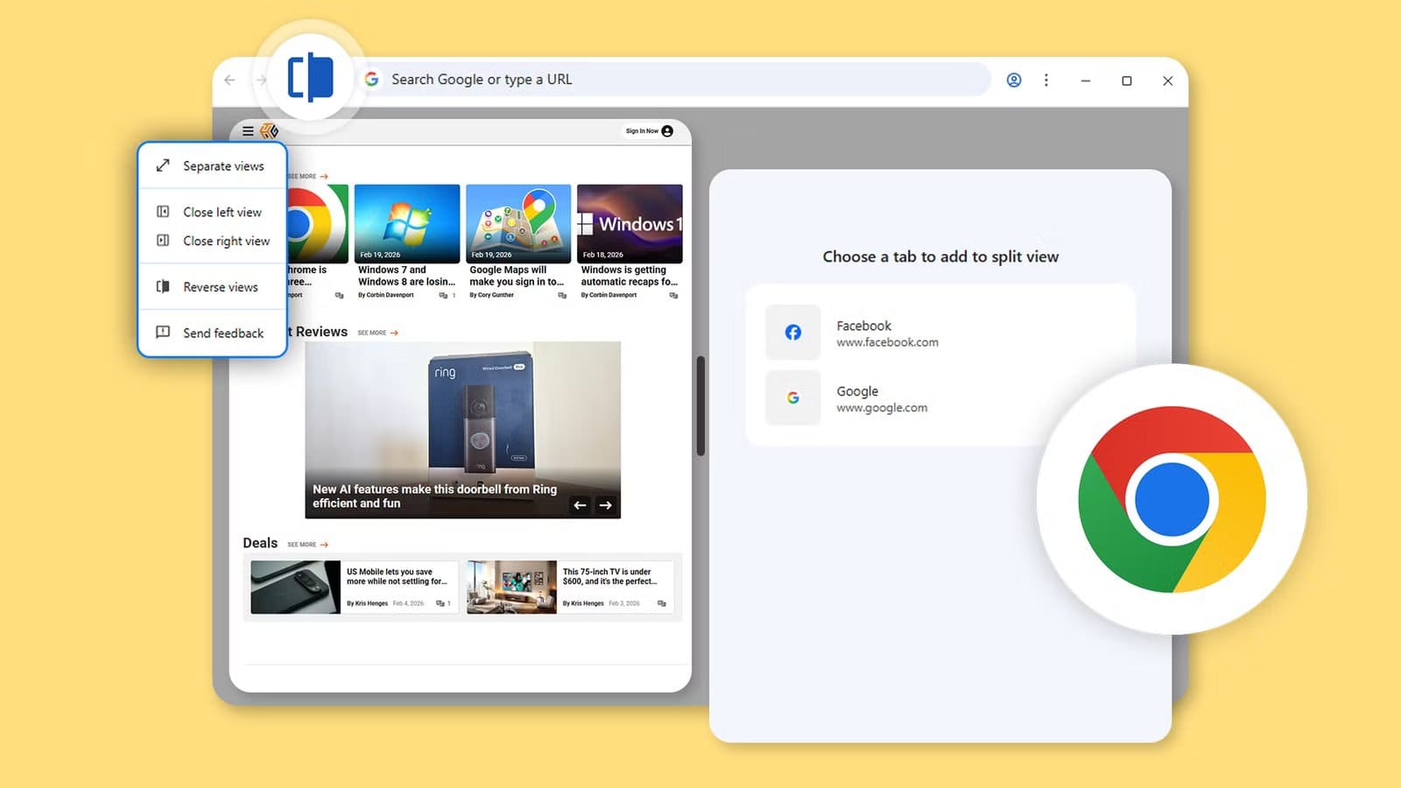Click the Sign In Now button
Viewport: 1401px width, 788px height.
[x=641, y=130]
